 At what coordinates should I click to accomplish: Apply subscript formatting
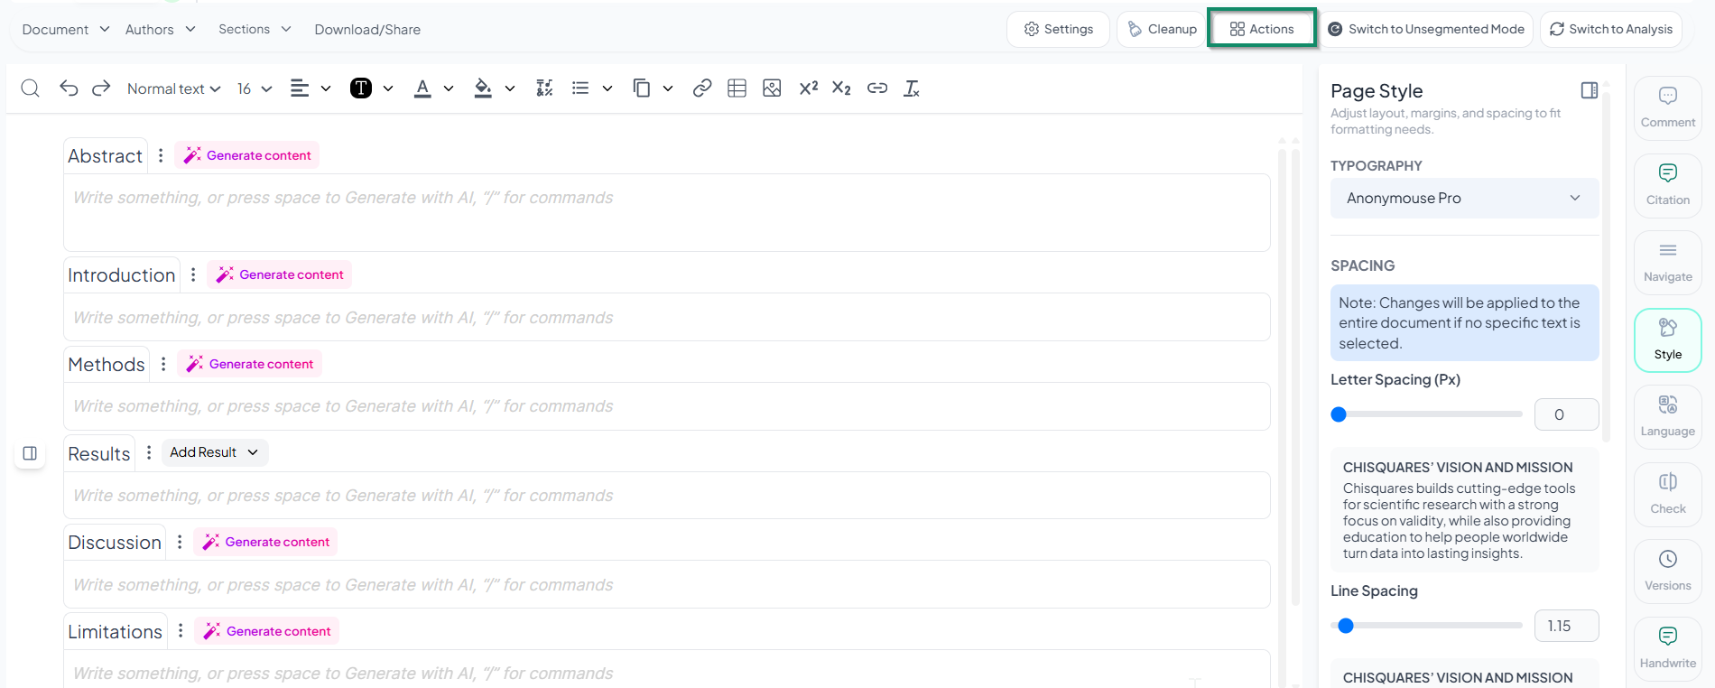tap(841, 88)
